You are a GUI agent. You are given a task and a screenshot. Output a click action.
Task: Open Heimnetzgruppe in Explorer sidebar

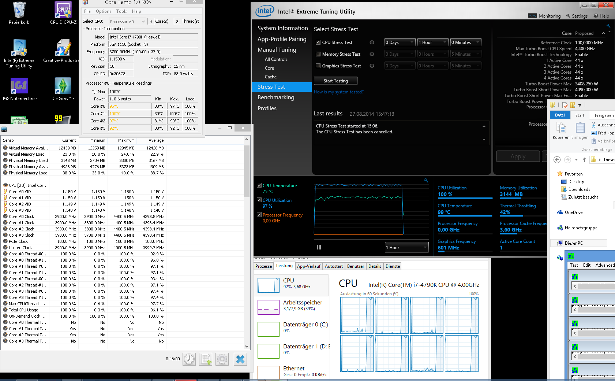click(577, 228)
